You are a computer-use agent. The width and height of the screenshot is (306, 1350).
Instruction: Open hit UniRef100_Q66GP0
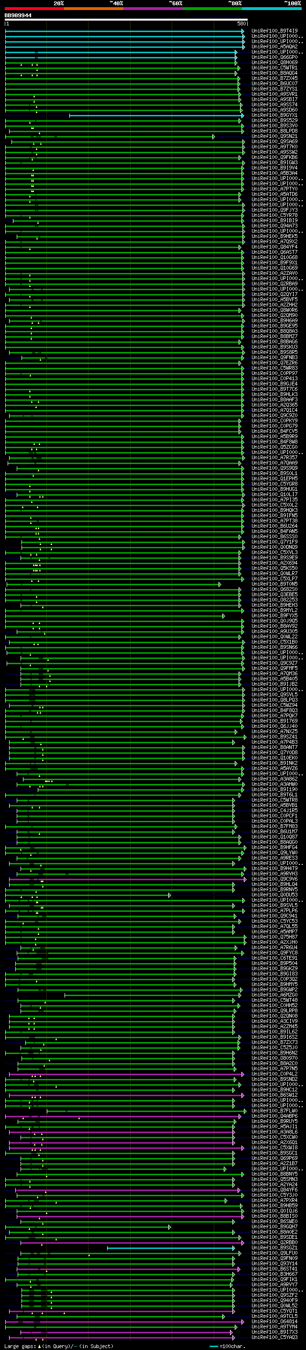(x=274, y=57)
